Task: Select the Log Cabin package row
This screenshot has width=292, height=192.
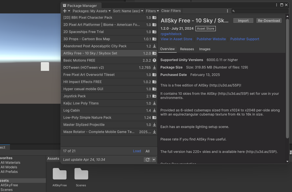Action: point(109,110)
